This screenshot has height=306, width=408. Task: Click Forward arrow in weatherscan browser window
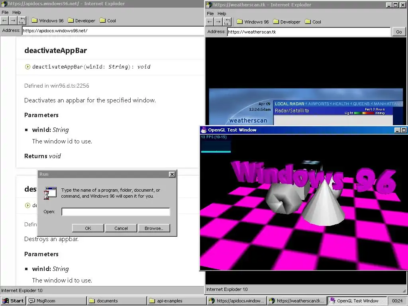pos(218,22)
